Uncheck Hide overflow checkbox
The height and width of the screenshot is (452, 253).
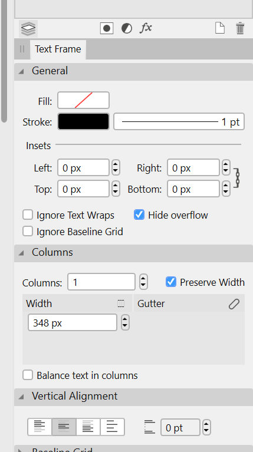pyautogui.click(x=139, y=215)
